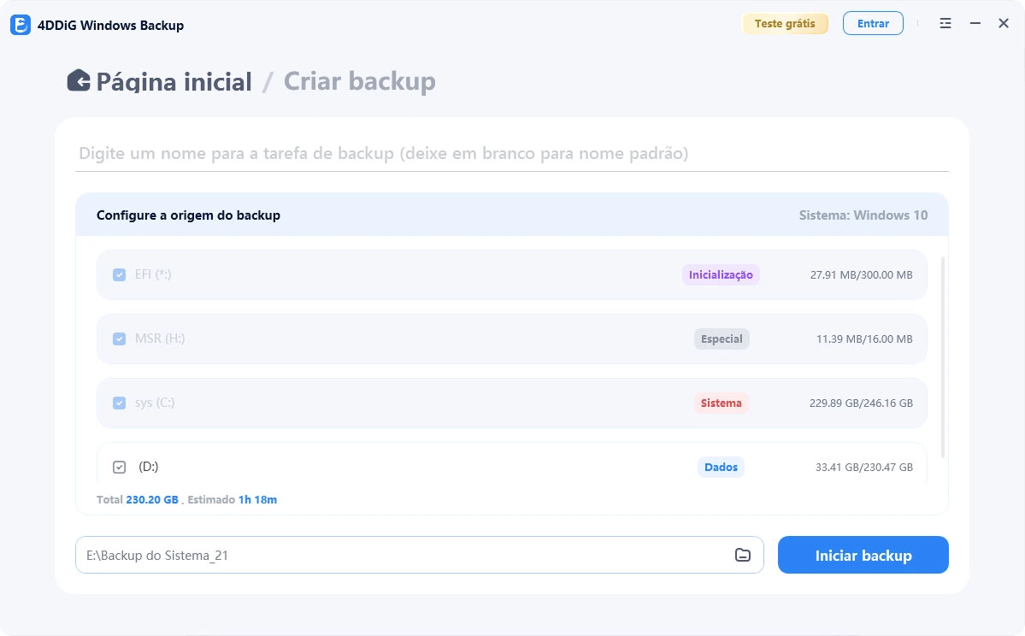The height and width of the screenshot is (636, 1025).
Task: Toggle the MSR (H:) partition checkbox
Action: pos(120,339)
